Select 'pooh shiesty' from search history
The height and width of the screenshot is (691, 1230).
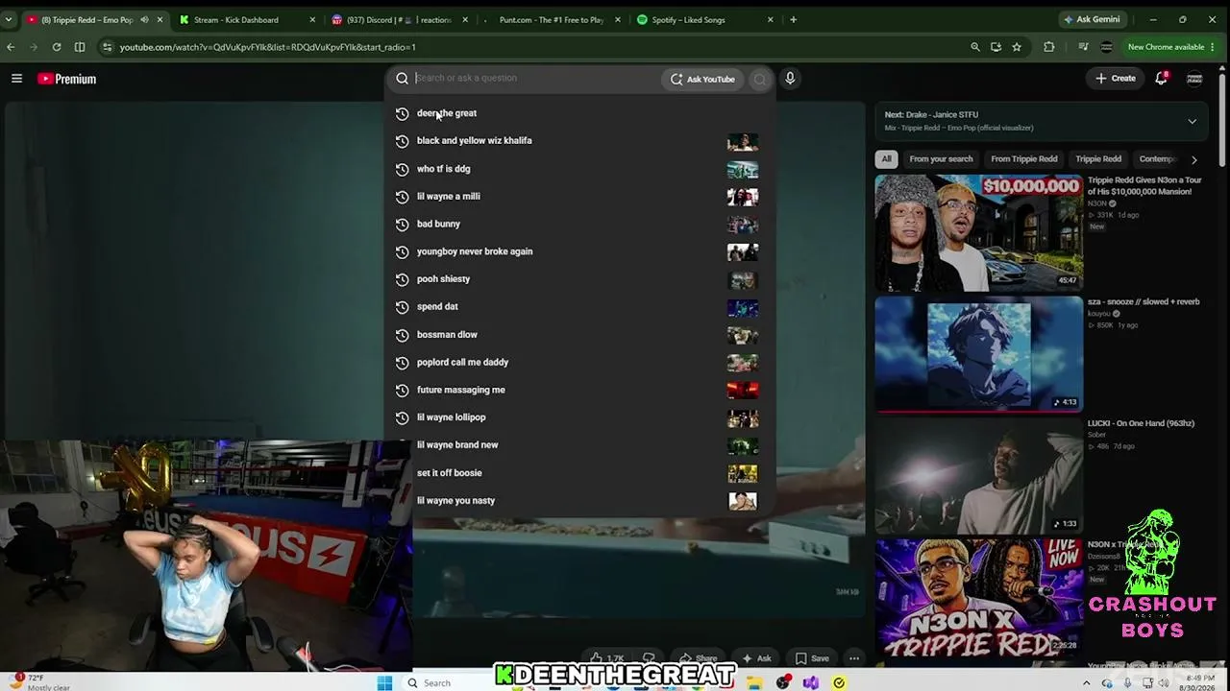click(x=580, y=279)
